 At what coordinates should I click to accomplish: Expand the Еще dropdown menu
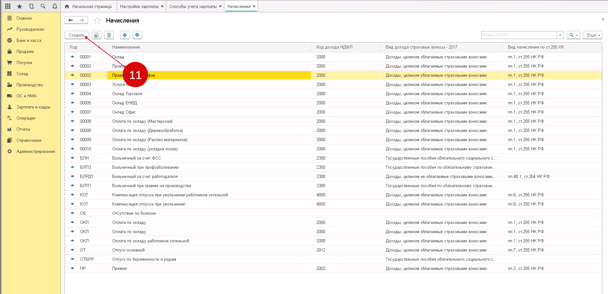pyautogui.click(x=593, y=35)
